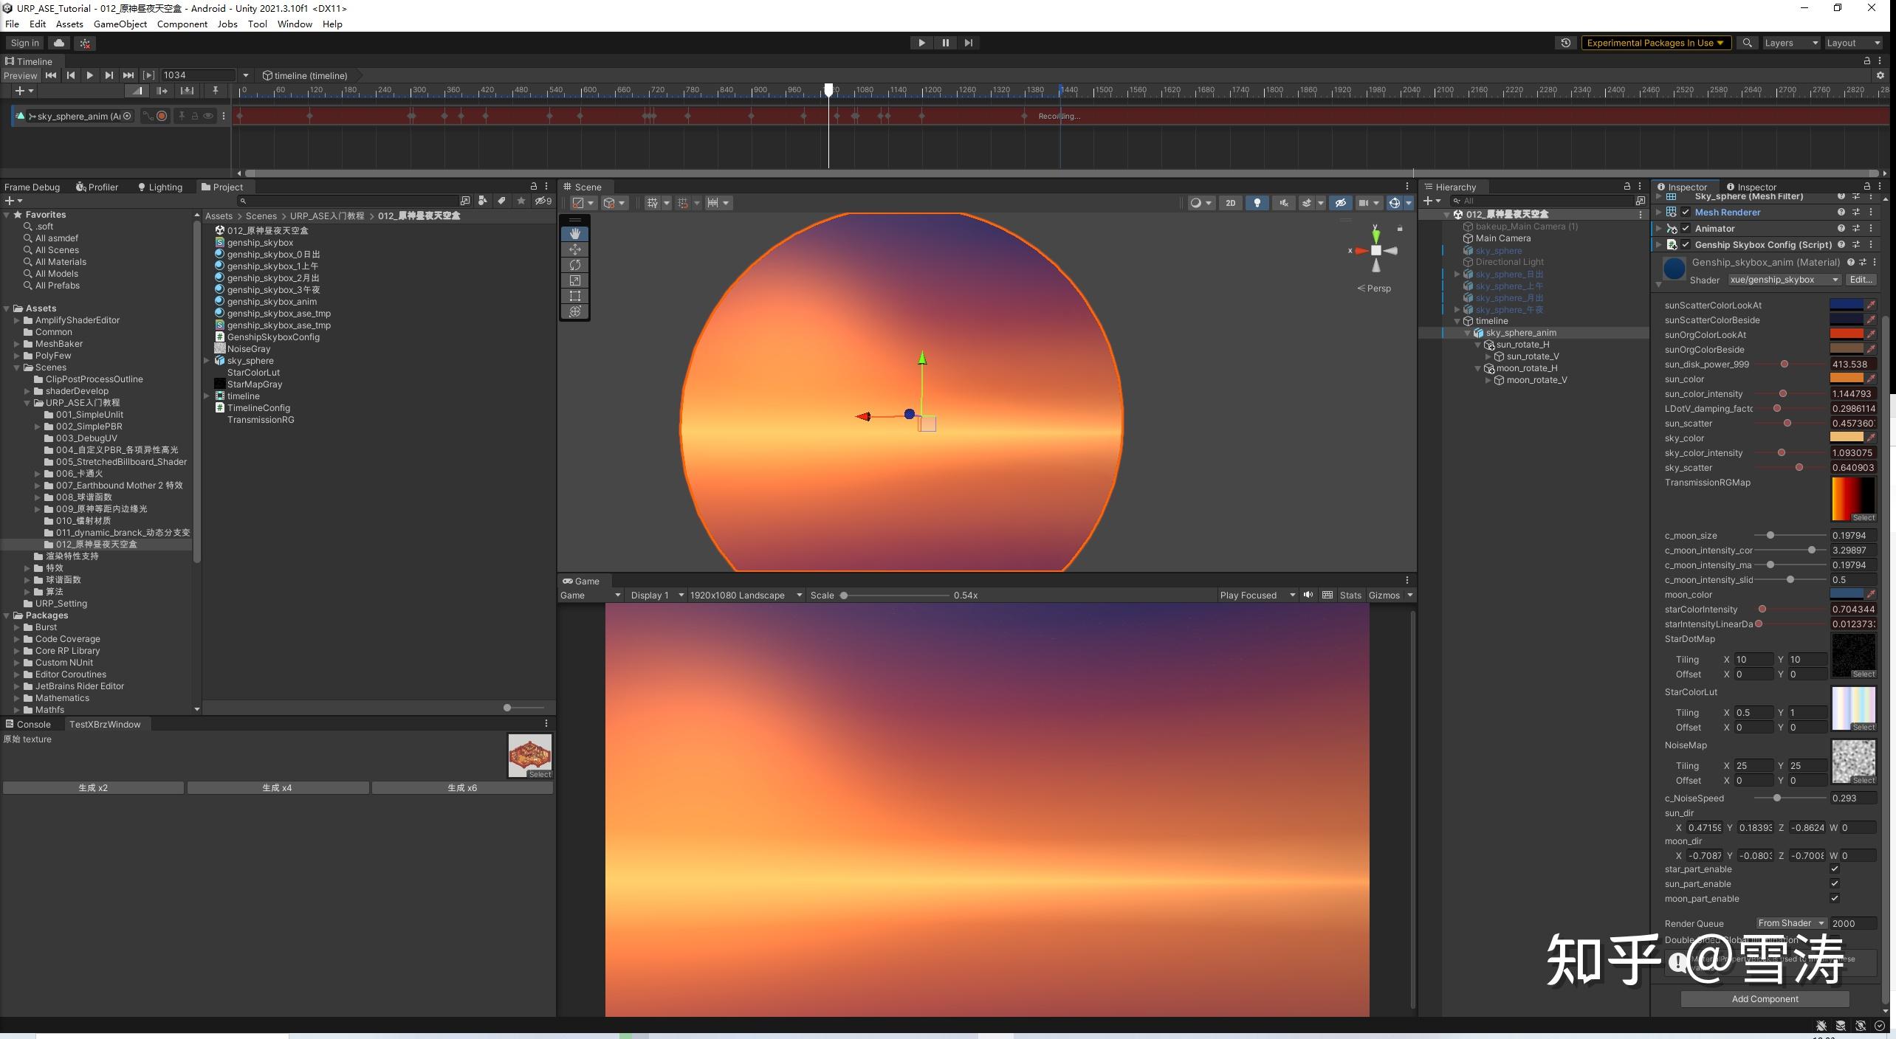Toggle the eye icon on the sky_sphere_anim track
Viewport: 1896px width, 1039px height.
[207, 116]
